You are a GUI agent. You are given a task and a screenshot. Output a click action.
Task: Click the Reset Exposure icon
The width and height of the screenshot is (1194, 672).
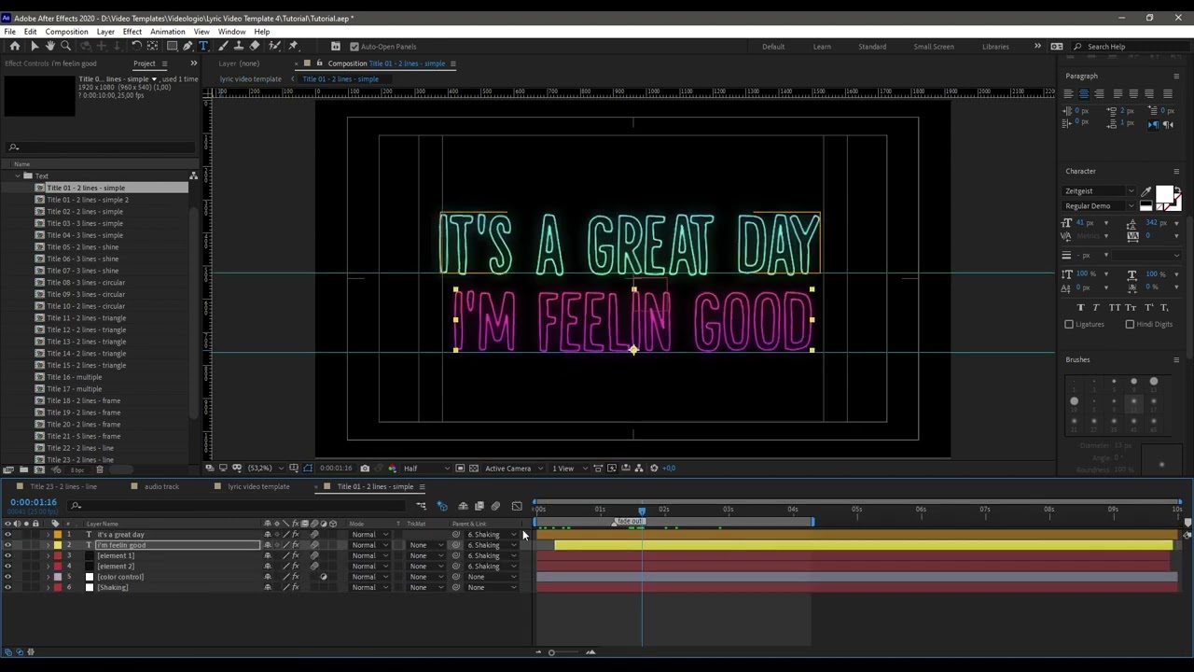(654, 469)
